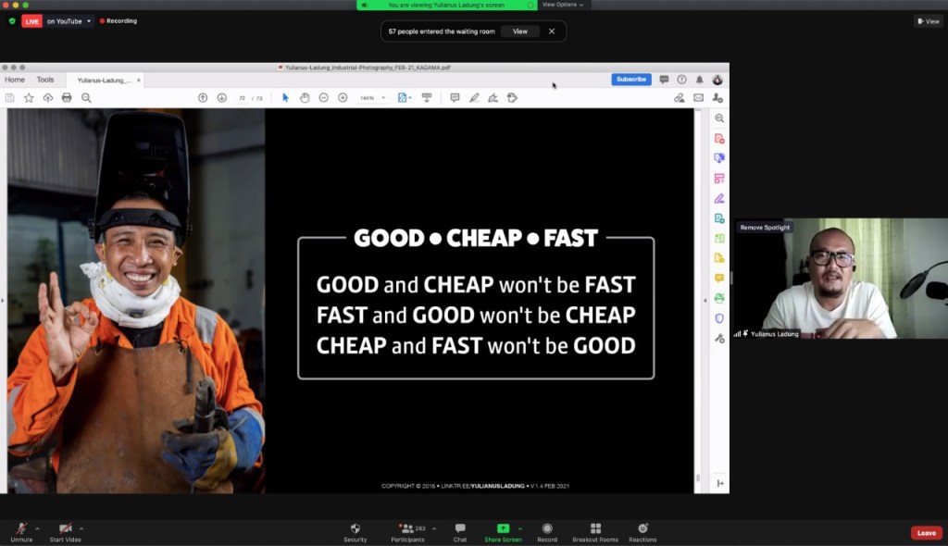Click View in waiting room notification
Image resolution: width=948 pixels, height=546 pixels.
coord(520,31)
